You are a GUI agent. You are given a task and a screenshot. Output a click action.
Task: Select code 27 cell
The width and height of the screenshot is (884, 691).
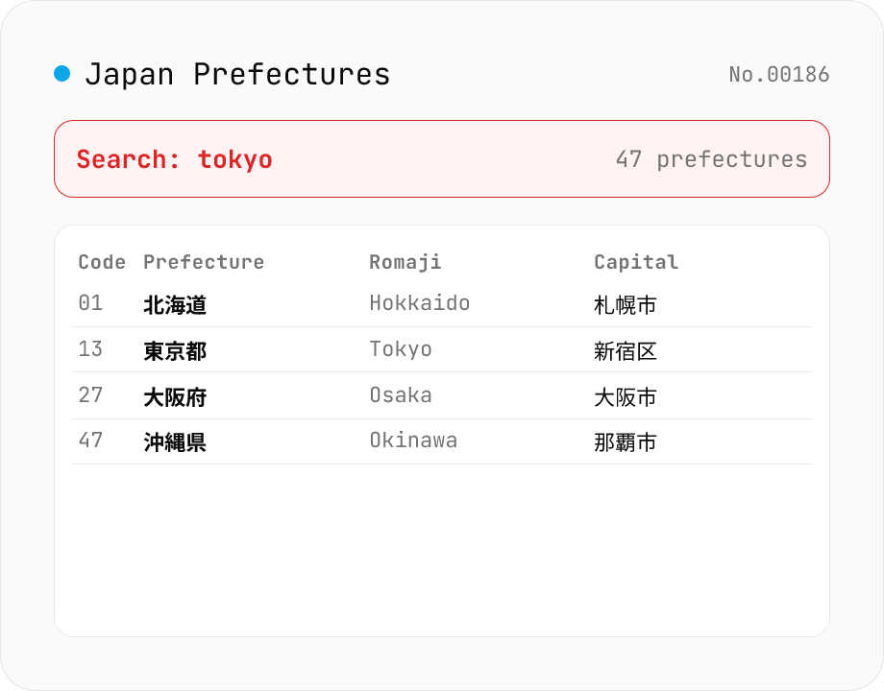[90, 395]
